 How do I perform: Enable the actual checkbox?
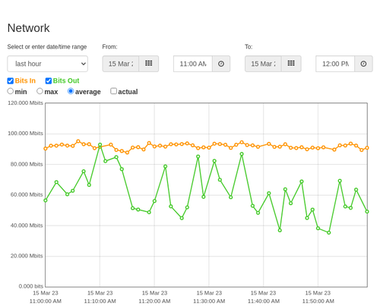[114, 91]
